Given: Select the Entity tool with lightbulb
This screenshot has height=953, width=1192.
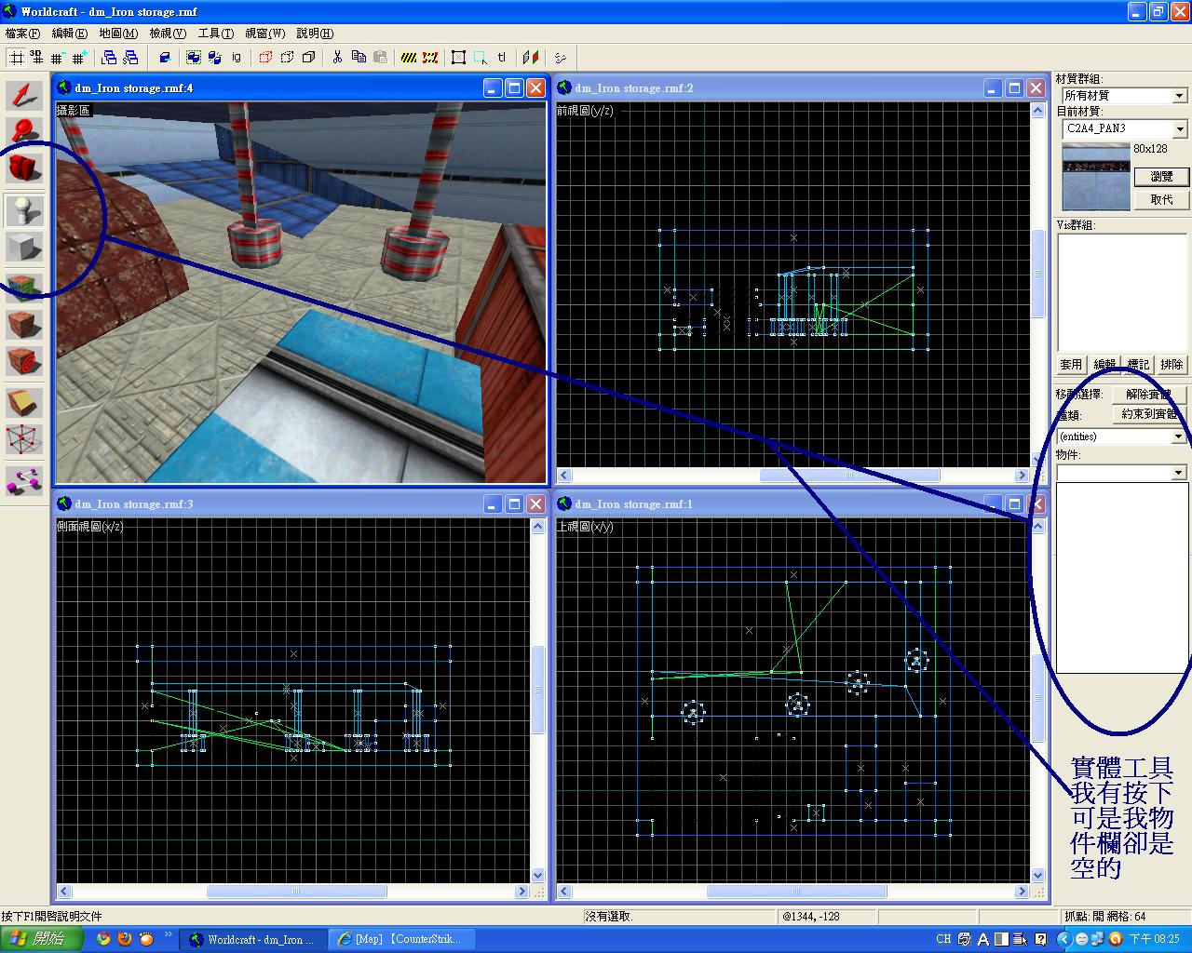Looking at the screenshot, I should tap(25, 210).
